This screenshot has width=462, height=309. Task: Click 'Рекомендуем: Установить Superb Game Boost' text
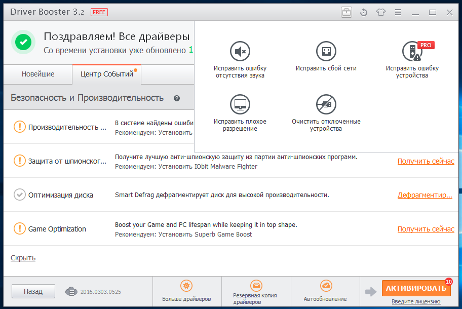point(183,235)
